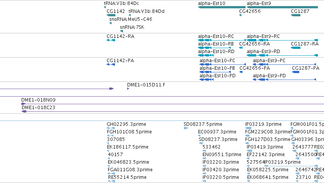Click the CG1142 gene label
The image size is (324, 183).
(116, 11)
